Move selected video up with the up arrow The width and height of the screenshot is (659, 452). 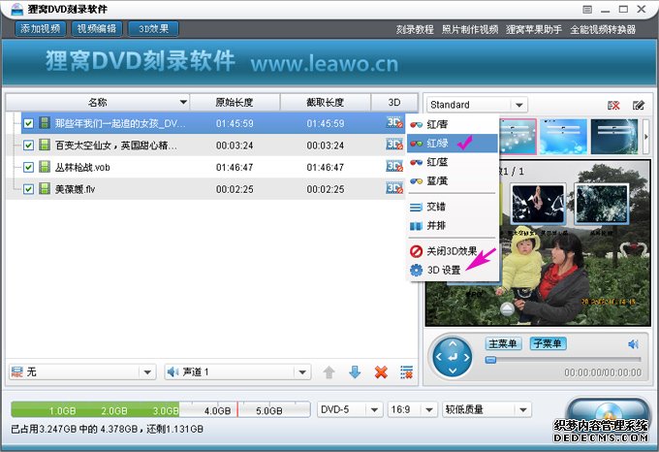click(x=329, y=372)
